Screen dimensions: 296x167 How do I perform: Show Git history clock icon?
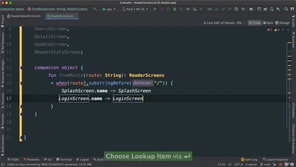click(236, 9)
